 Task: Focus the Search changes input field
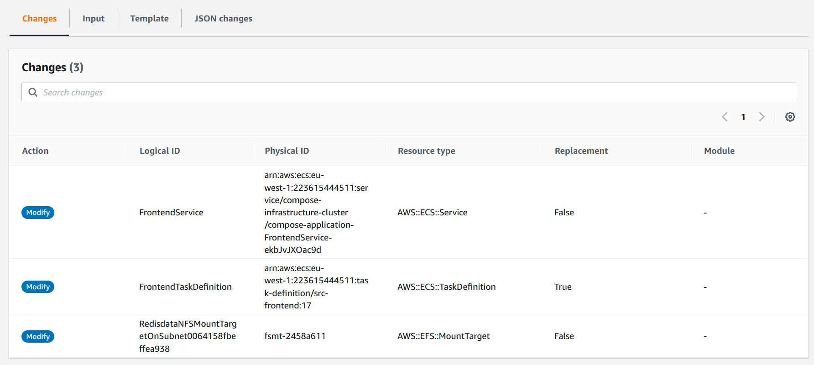point(411,92)
